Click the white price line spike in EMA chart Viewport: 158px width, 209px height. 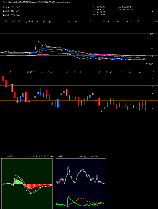click(x=37, y=41)
